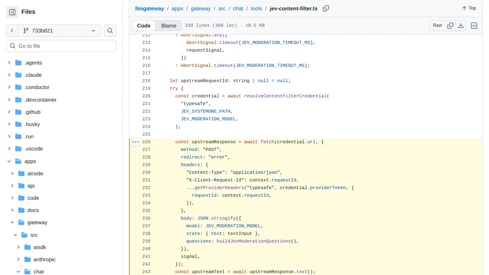Open the anthropic folder label
The image size is (489, 275).
(44, 259)
